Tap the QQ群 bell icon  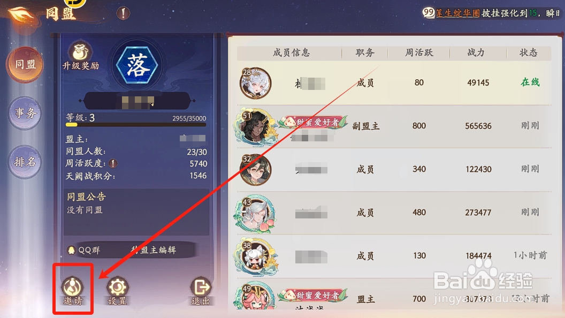pos(71,250)
